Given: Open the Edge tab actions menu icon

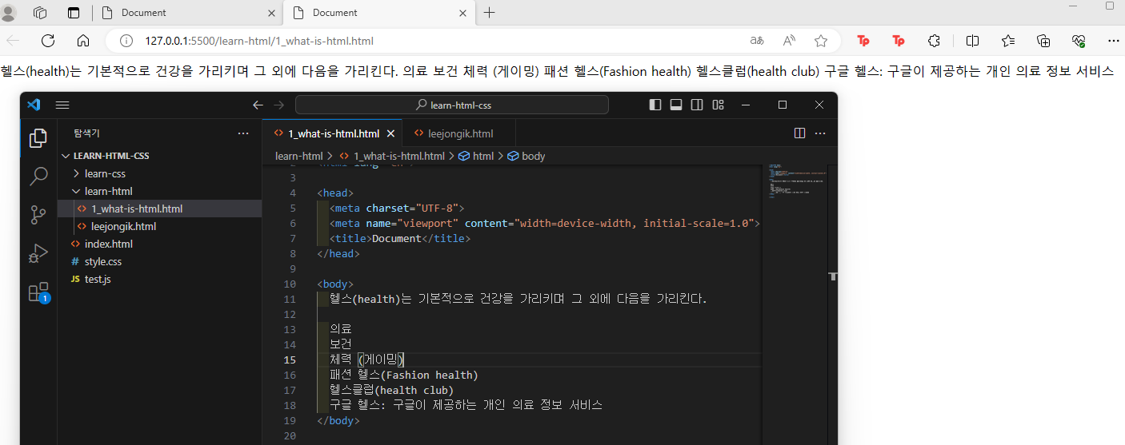Looking at the screenshot, I should click(x=74, y=13).
